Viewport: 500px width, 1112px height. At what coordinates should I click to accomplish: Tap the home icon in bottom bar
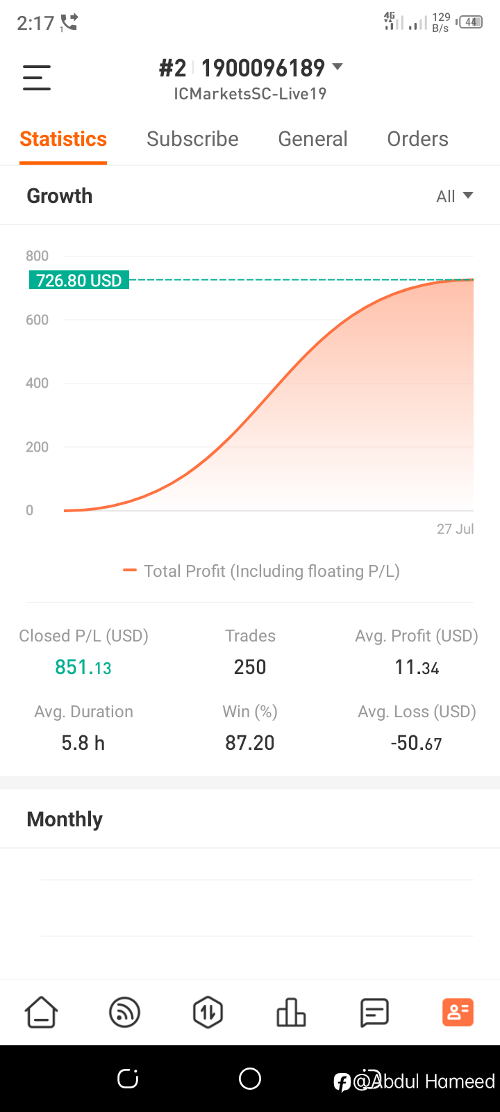(x=42, y=1012)
